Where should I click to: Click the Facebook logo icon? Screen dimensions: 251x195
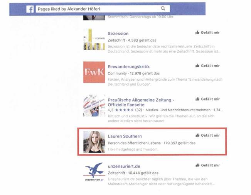click(x=30, y=9)
